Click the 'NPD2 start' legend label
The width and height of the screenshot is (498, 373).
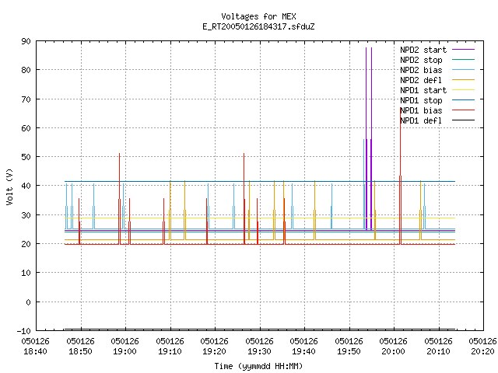click(423, 50)
